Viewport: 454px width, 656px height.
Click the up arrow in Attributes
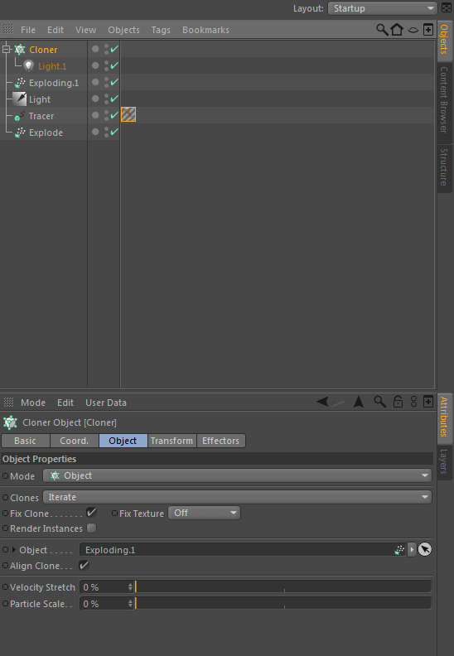tap(359, 402)
